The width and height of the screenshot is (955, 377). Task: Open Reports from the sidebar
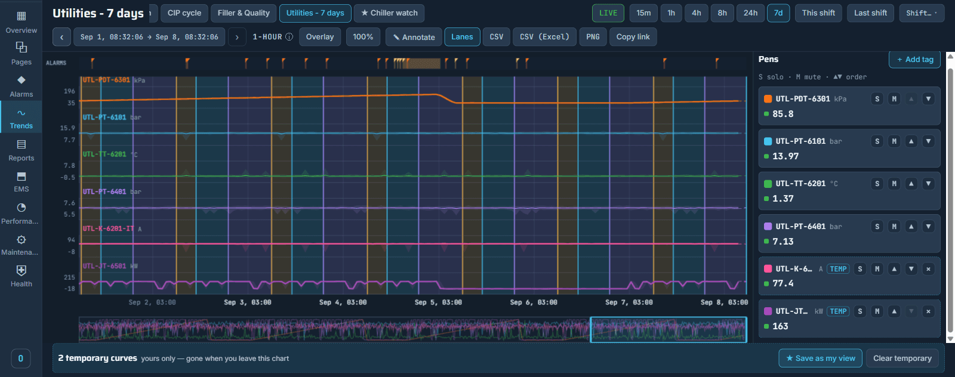[21, 150]
